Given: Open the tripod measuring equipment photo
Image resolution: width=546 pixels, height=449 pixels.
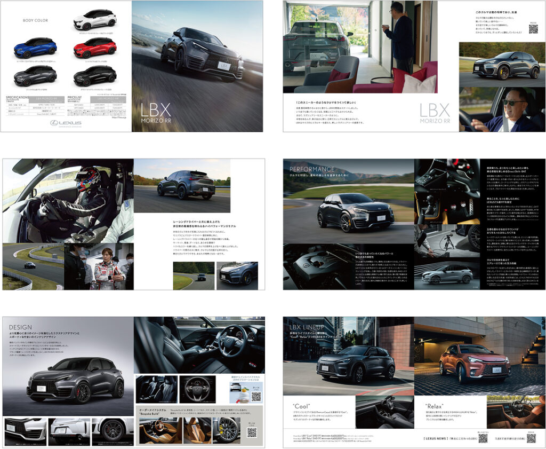Looking at the screenshot, I should (447, 241).
